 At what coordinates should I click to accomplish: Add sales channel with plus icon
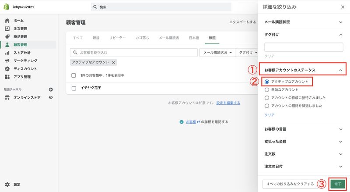(51, 89)
